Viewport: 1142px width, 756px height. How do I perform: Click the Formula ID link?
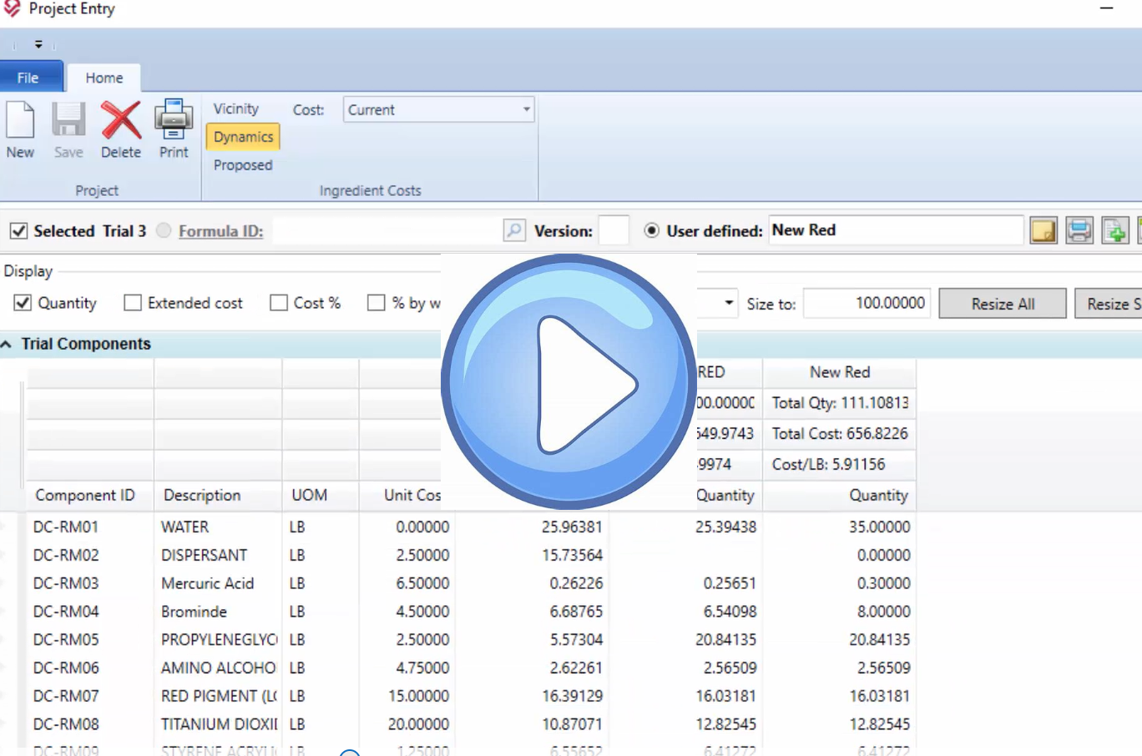point(220,231)
